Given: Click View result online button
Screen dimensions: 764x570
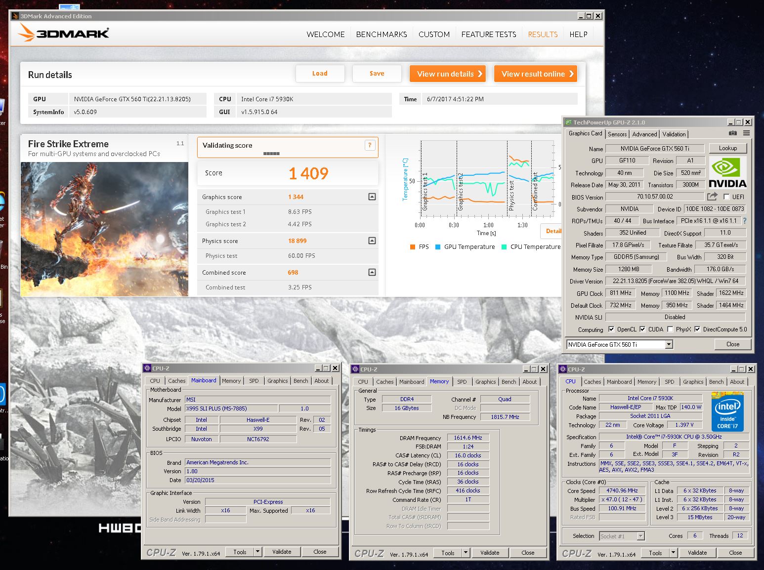Looking at the screenshot, I should click(x=536, y=74).
